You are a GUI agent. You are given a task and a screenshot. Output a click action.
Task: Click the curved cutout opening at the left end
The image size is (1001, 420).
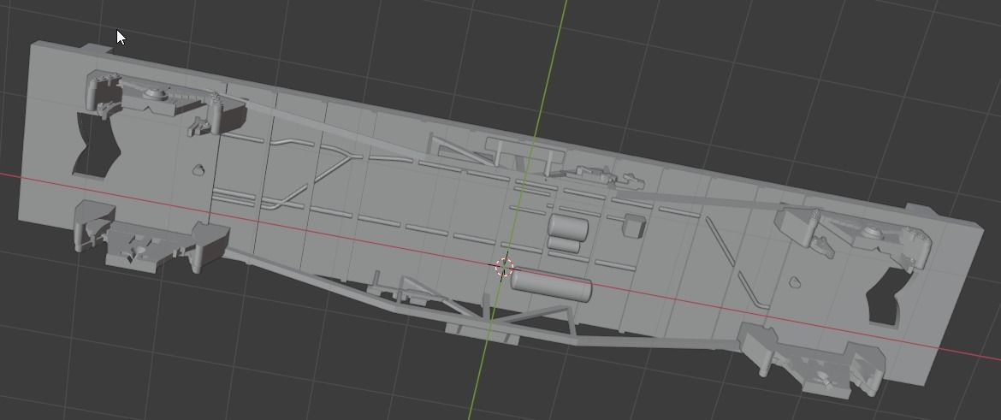(97, 145)
